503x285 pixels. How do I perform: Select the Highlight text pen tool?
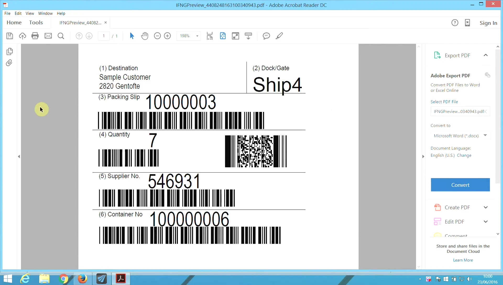279,36
